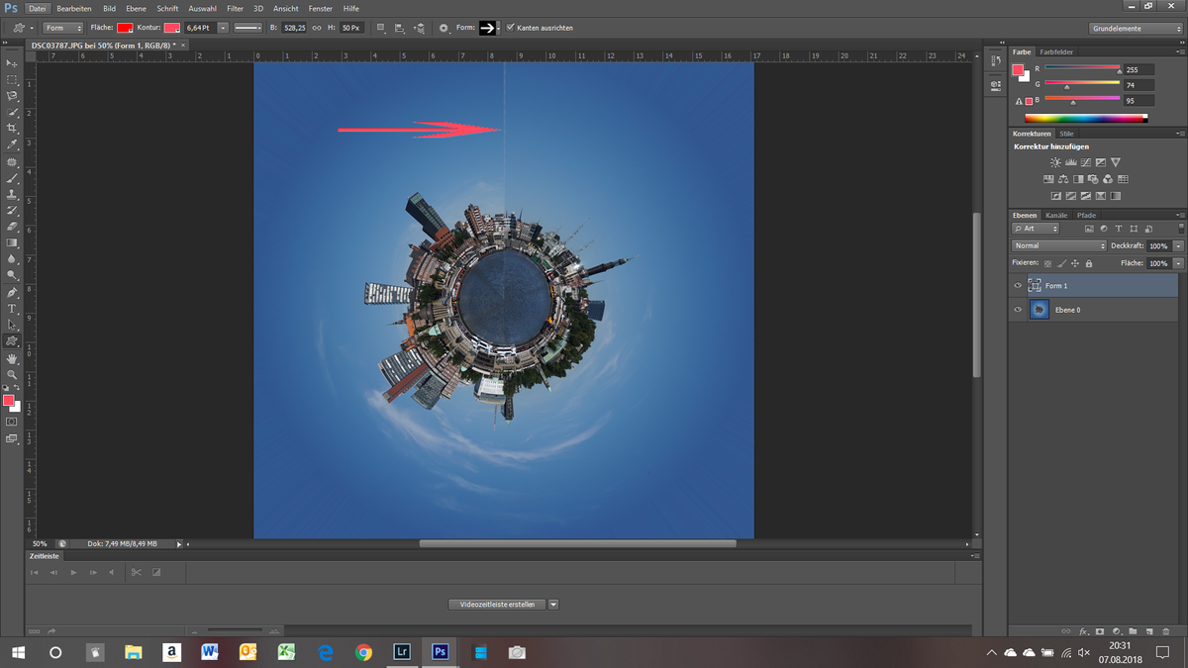Hide the Ebene 0 layer
This screenshot has height=668, width=1188.
1017,310
